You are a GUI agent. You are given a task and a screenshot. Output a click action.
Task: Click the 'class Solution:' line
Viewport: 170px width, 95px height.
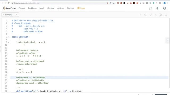click(x=20, y=37)
